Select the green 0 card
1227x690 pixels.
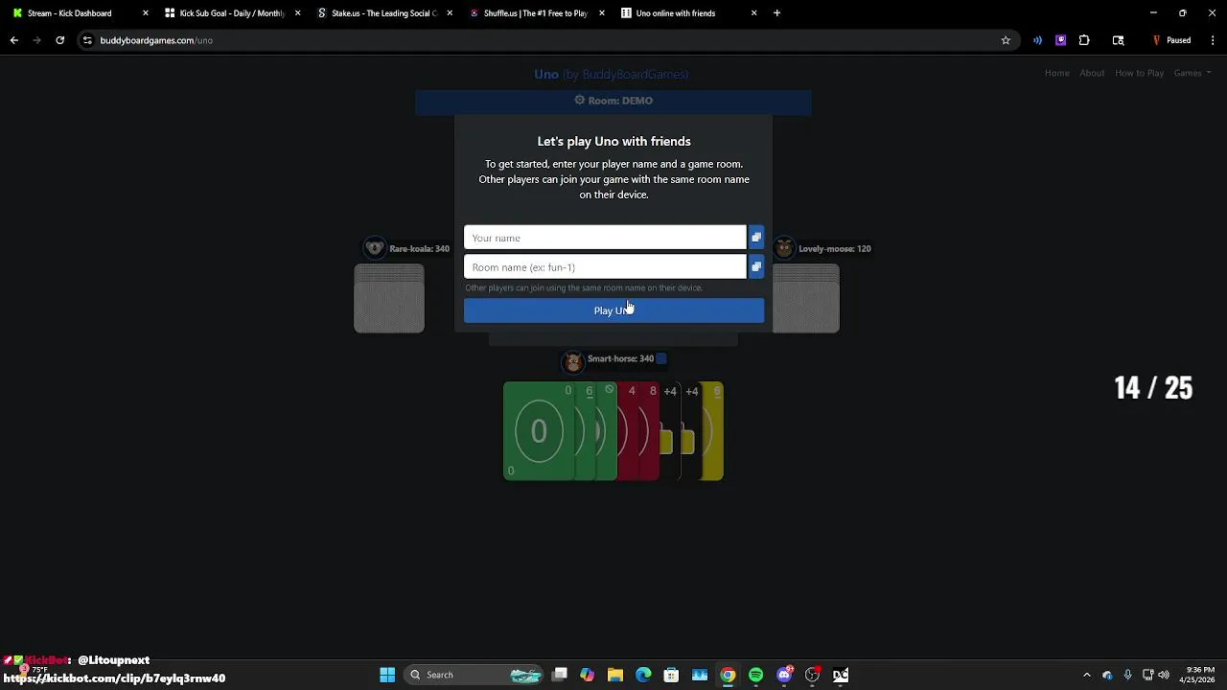point(537,431)
